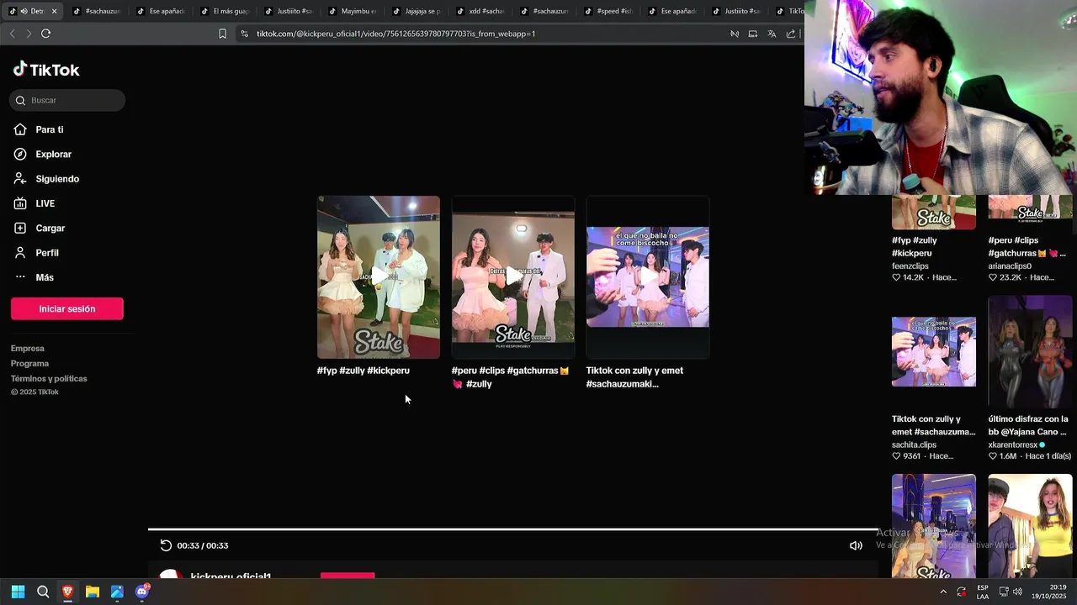Open the sachita.clips author link

(914, 445)
